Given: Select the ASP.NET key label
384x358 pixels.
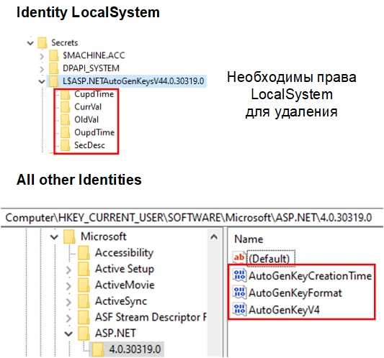Looking at the screenshot, I should click(115, 334).
